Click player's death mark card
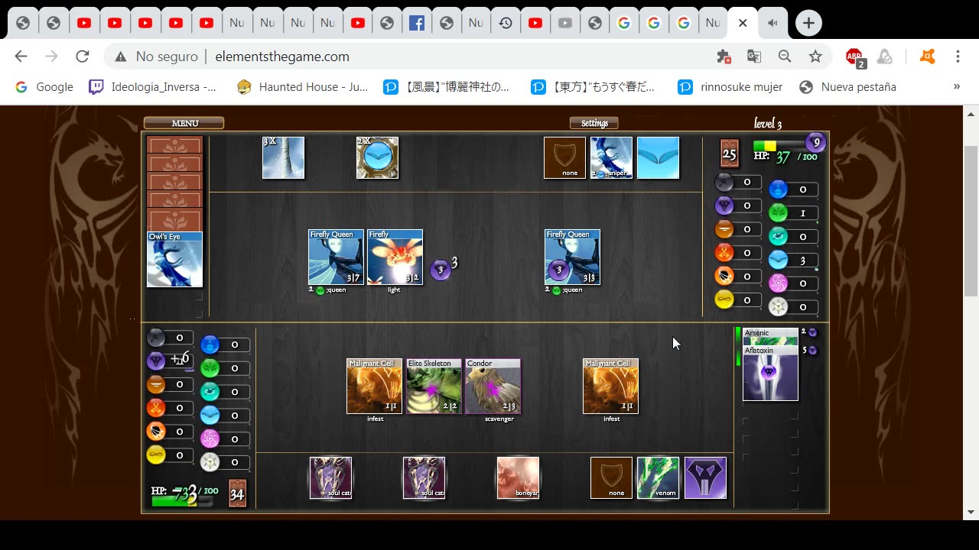This screenshot has width=979, height=550. pos(705,478)
